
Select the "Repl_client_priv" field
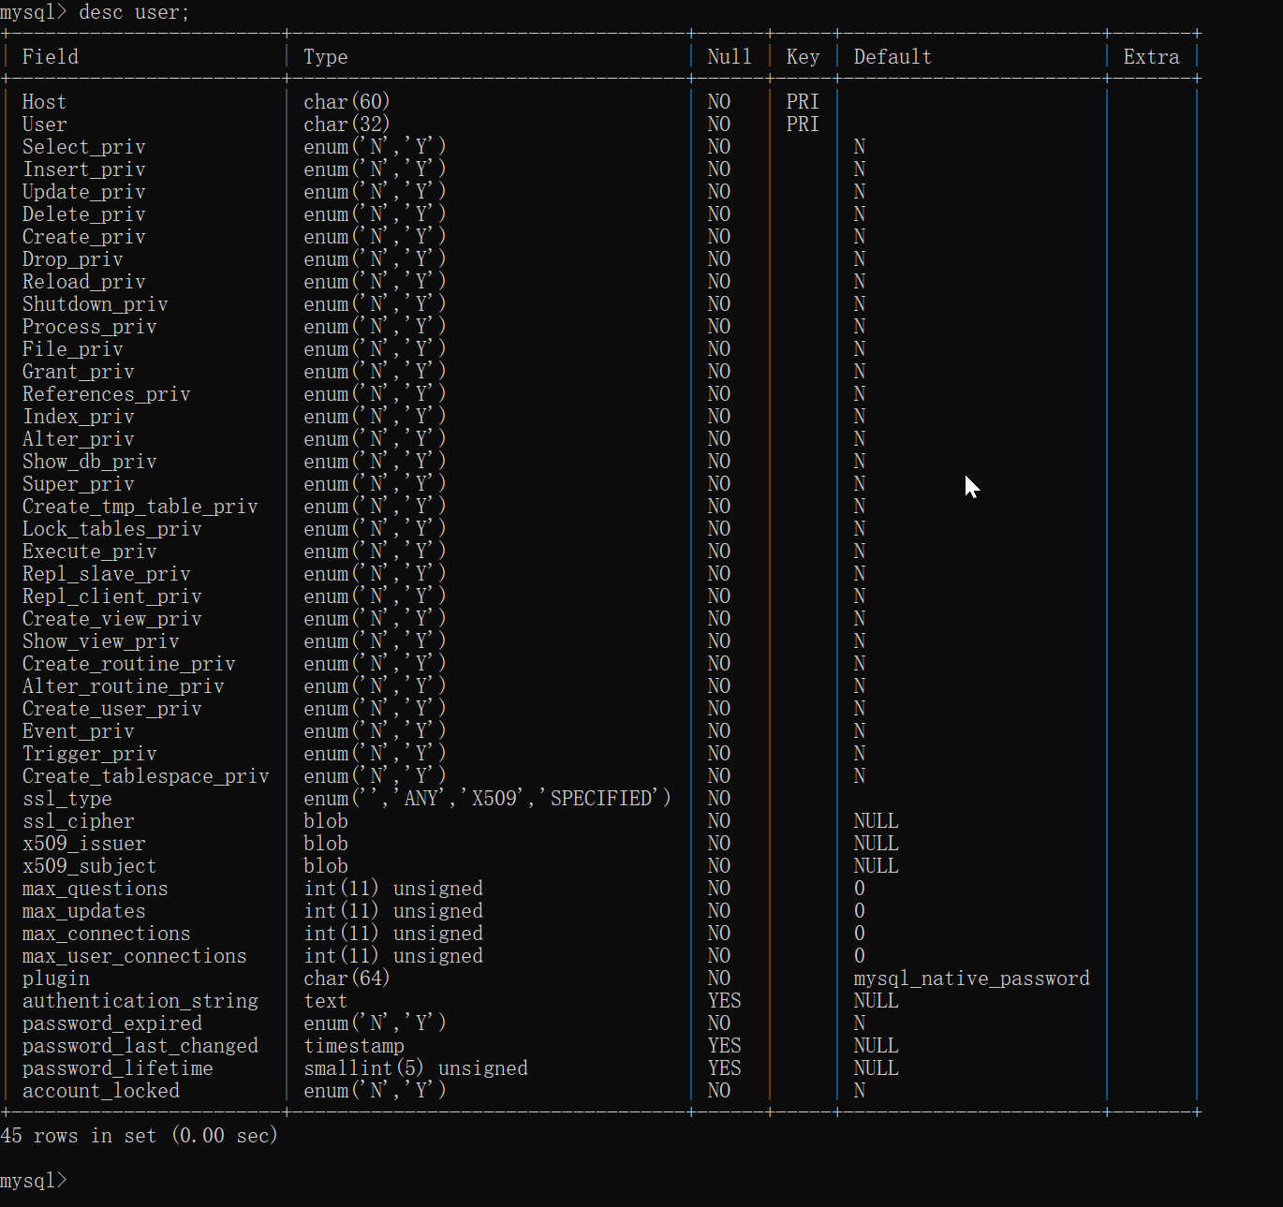(112, 596)
